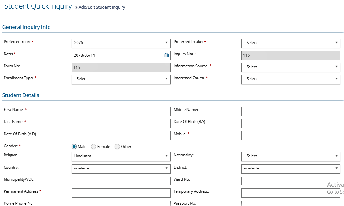Expand the Nationality dropdown
This screenshot has width=344, height=206.
291,157
